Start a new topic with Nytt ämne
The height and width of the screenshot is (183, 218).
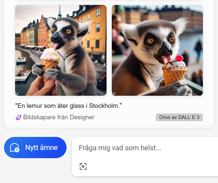pyautogui.click(x=35, y=148)
